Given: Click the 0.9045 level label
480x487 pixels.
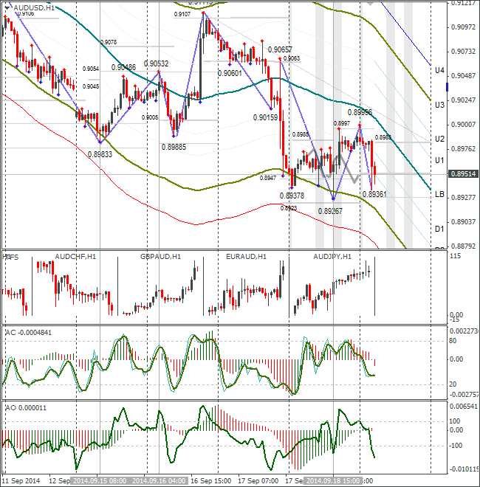Looking at the screenshot, I should tap(91, 86).
